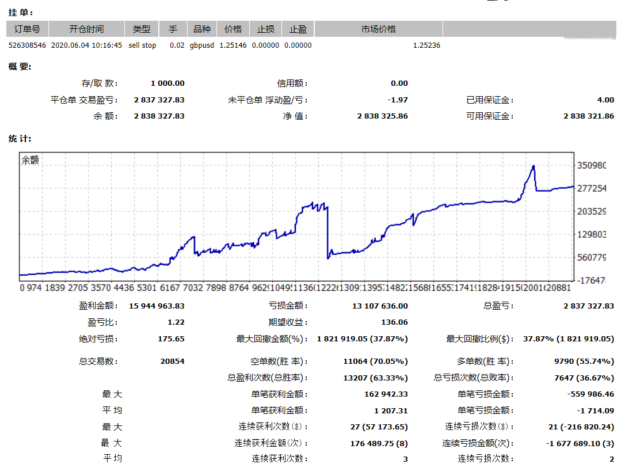Image resolution: width=644 pixels, height=464 pixels.
Task: Click the sell stop order type cell
Action: (142, 45)
